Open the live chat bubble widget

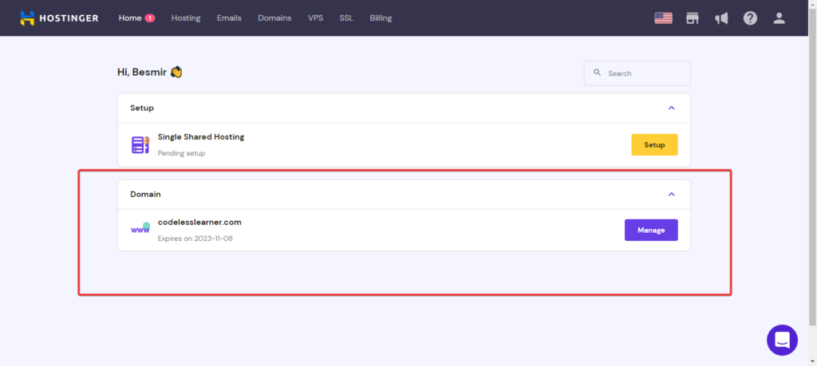point(782,340)
